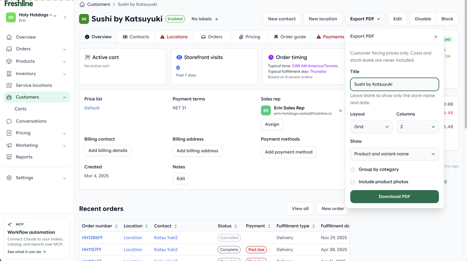Click the Block customer button
The height and width of the screenshot is (261, 467).
click(447, 19)
